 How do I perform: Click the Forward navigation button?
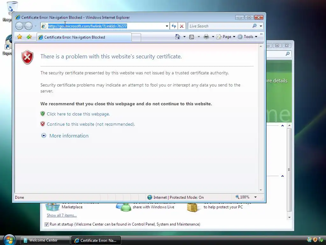click(x=28, y=26)
